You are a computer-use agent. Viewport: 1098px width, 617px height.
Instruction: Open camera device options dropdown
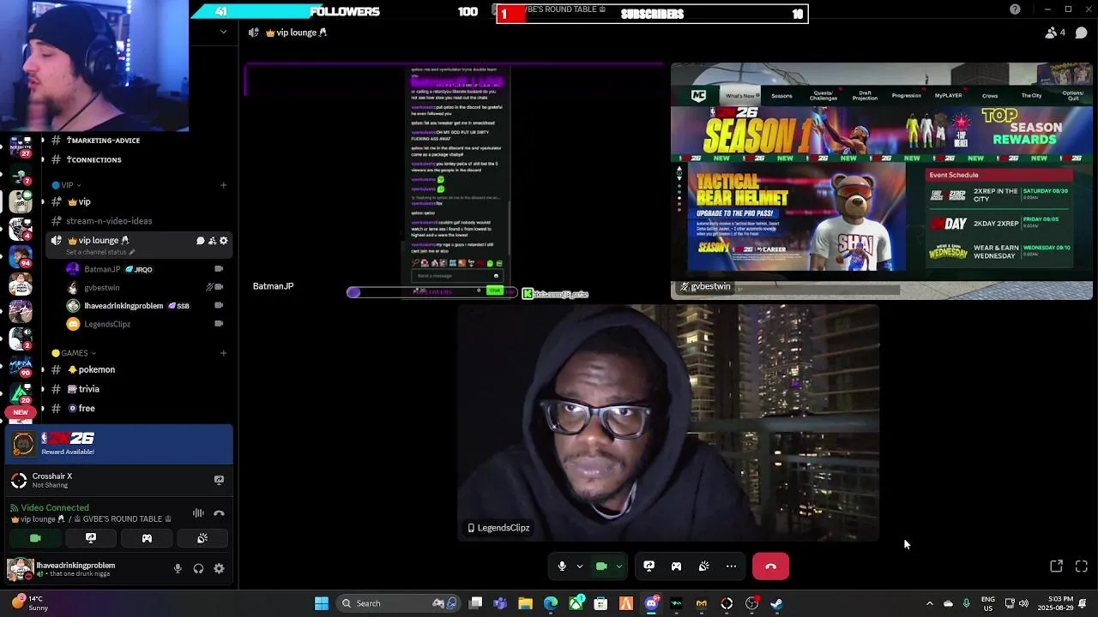pos(618,566)
